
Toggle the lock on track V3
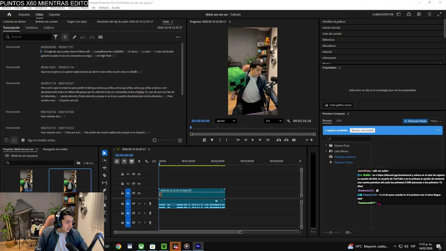(x=122, y=174)
